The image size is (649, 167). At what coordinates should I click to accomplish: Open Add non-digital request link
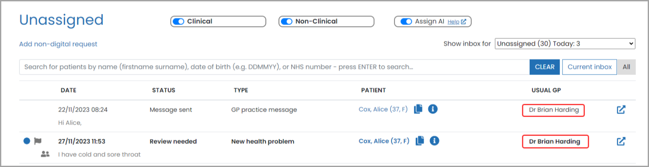click(x=58, y=44)
